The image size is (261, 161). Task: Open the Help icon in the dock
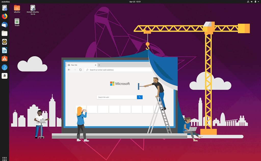point(5,67)
